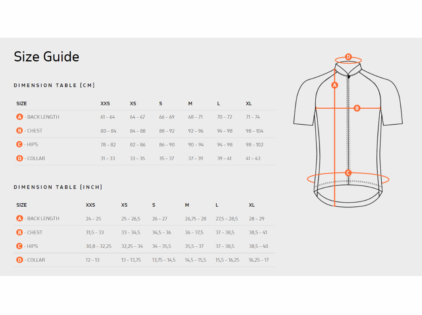Select the Dimension Table (CM) heading
Viewport: 422px width, 315px height.
54,85
